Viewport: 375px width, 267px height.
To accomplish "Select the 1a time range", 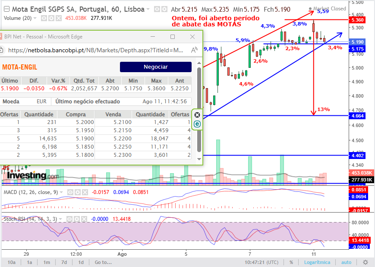I will pos(29,262).
